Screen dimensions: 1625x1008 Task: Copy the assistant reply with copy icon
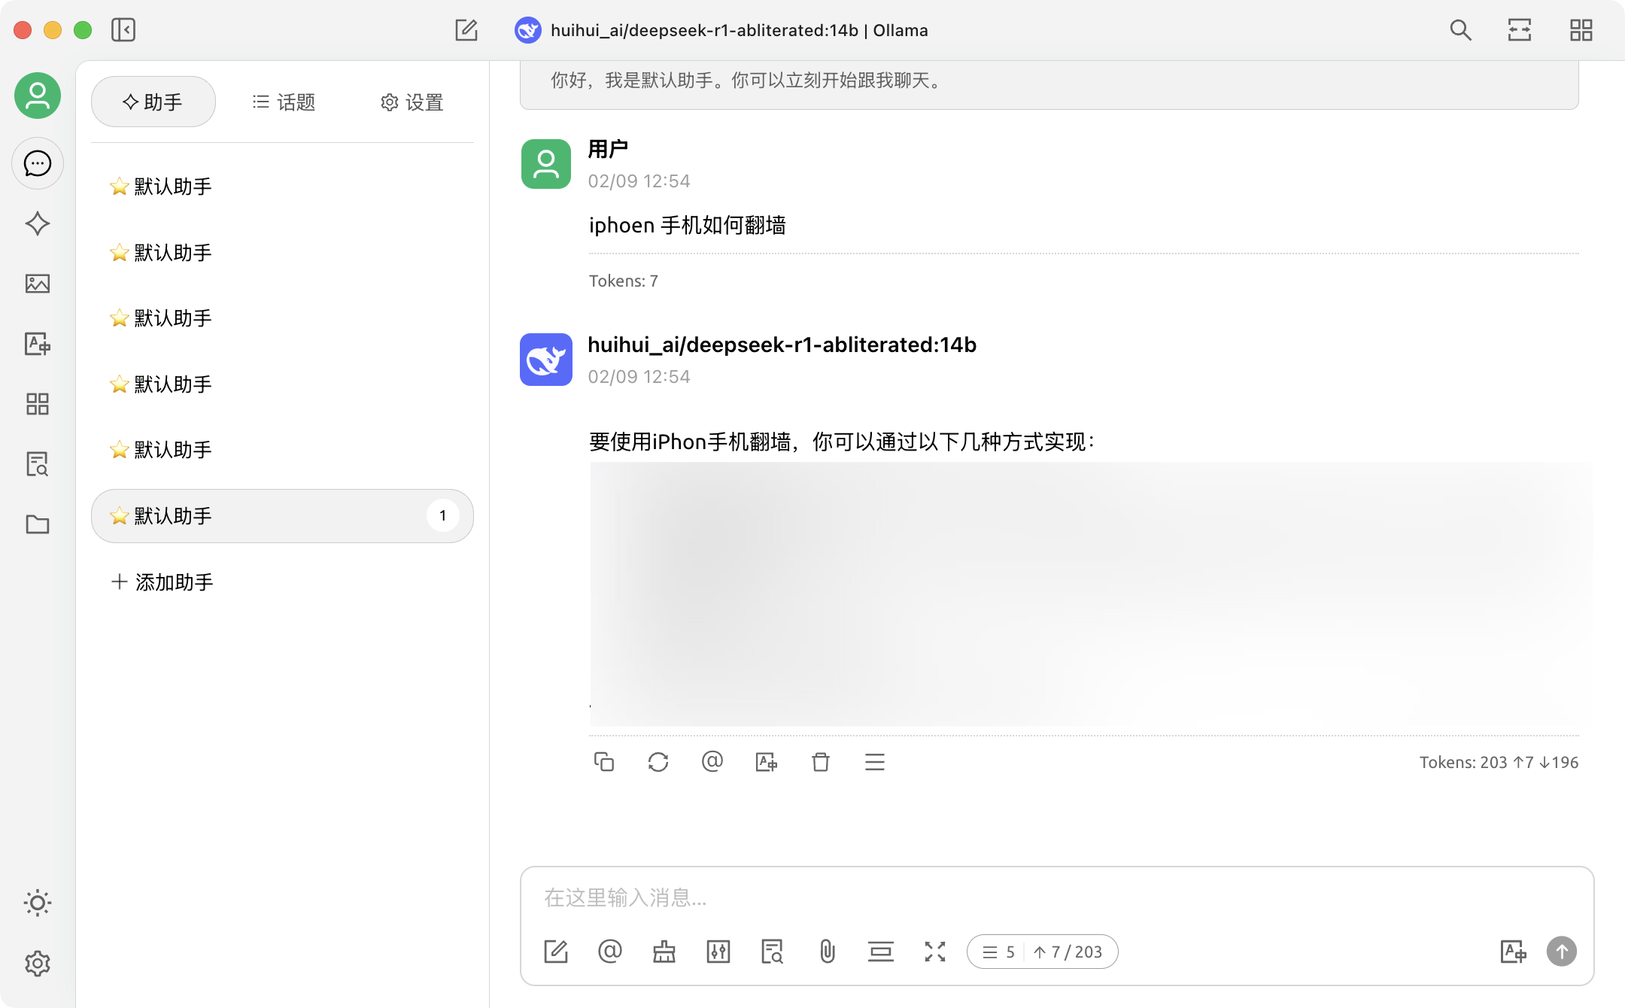tap(604, 762)
